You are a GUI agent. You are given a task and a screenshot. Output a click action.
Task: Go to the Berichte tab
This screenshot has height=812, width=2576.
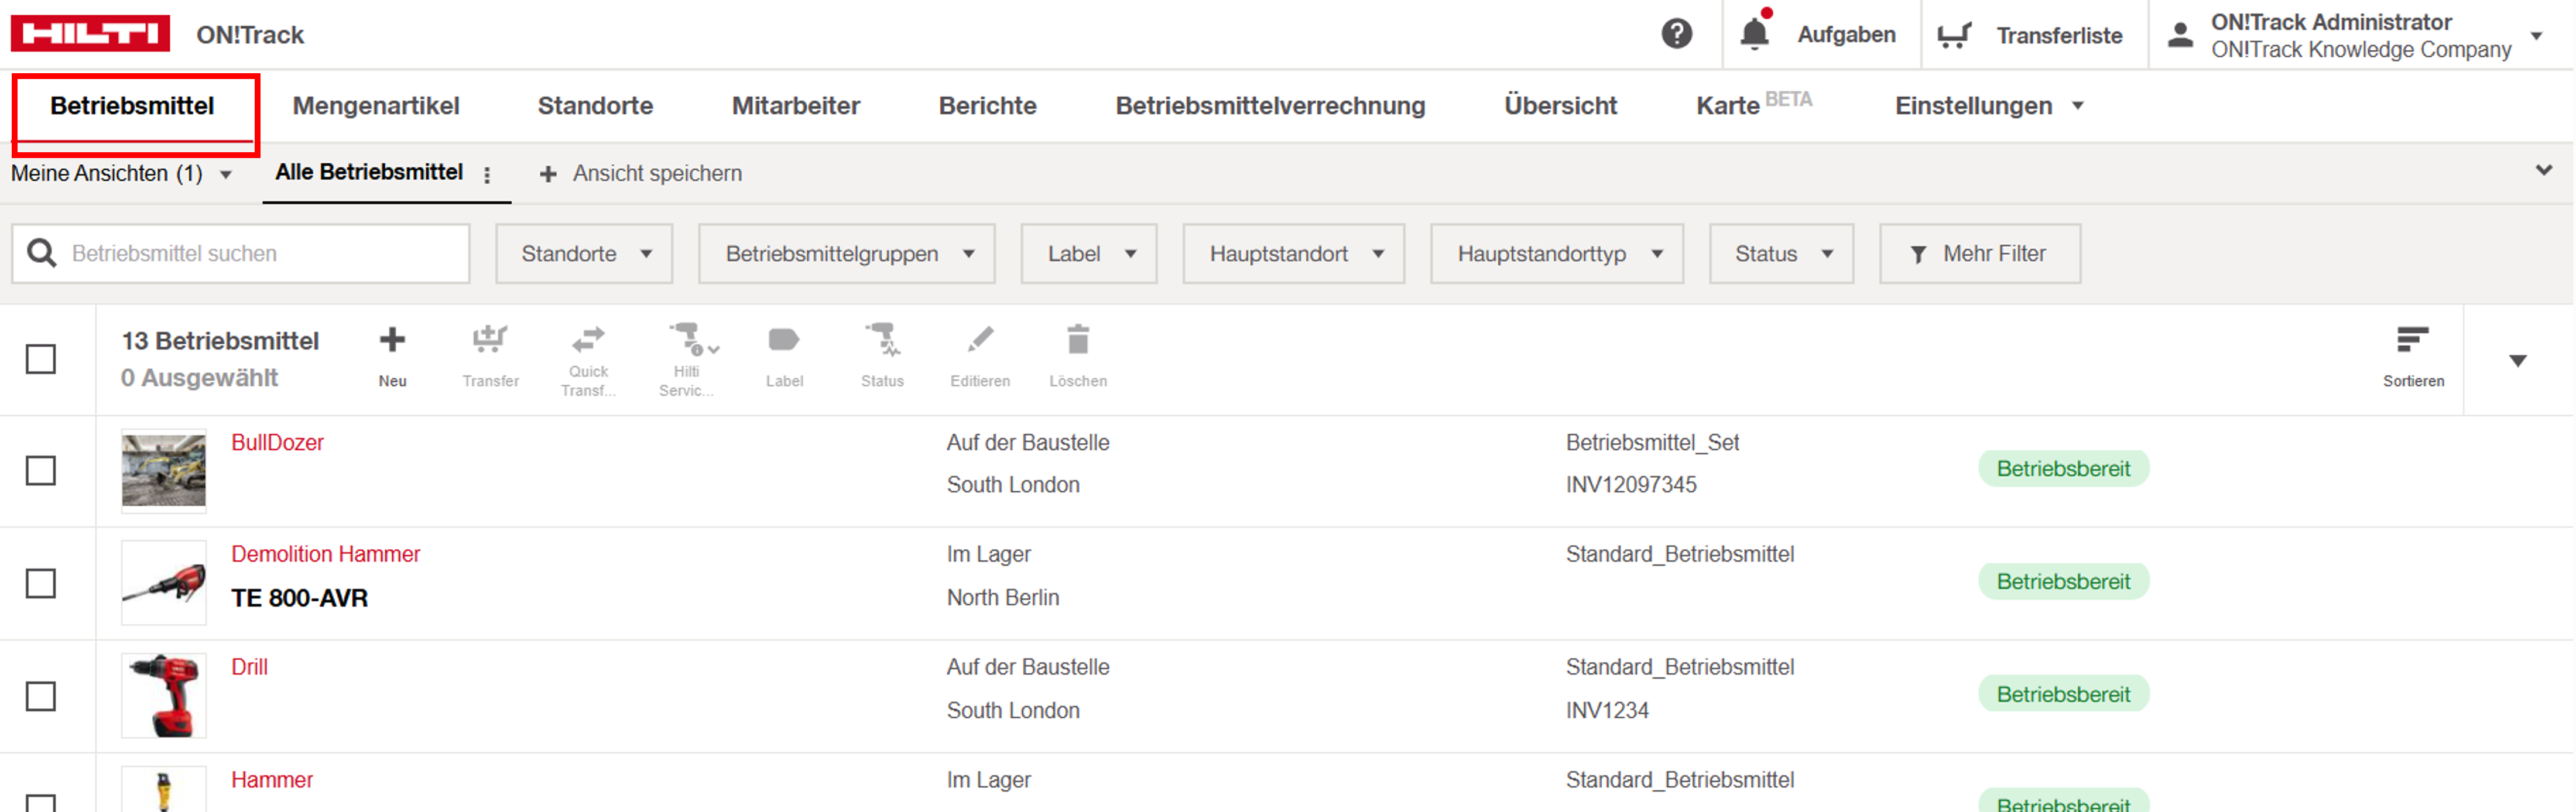point(987,106)
